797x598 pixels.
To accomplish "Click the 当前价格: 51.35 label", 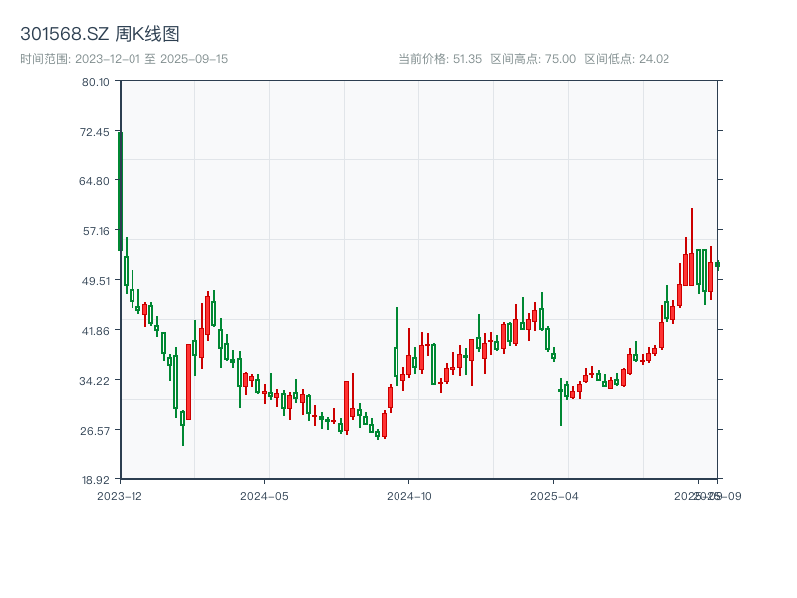I will coord(440,59).
